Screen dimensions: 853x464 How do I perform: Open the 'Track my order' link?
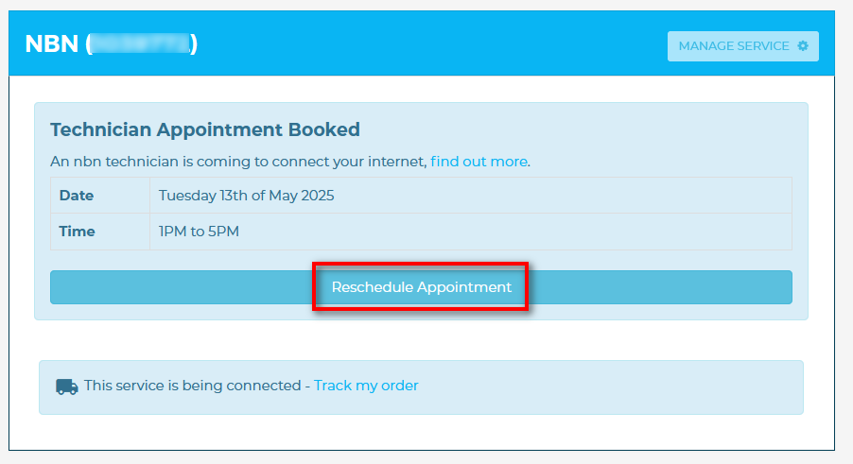pyautogui.click(x=366, y=386)
